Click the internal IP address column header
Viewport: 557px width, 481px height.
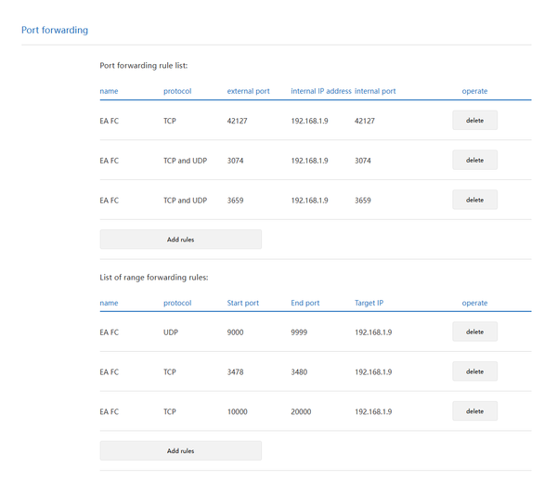(320, 91)
